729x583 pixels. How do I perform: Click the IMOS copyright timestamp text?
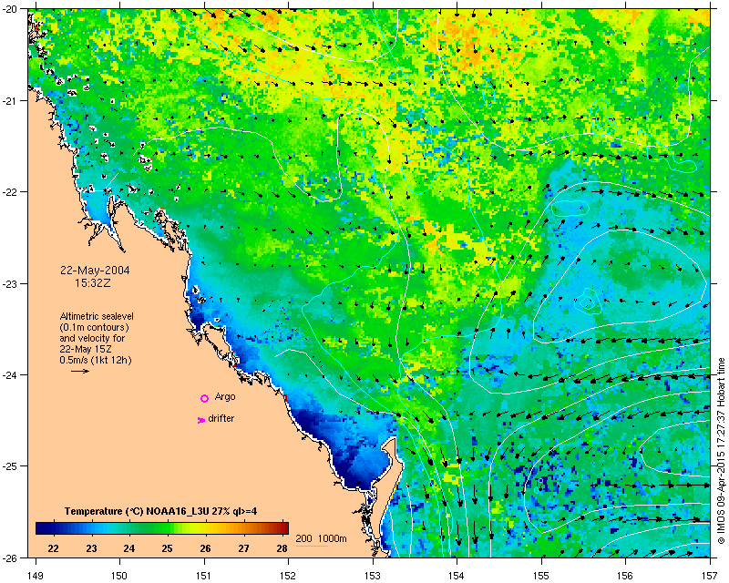(x=722, y=450)
